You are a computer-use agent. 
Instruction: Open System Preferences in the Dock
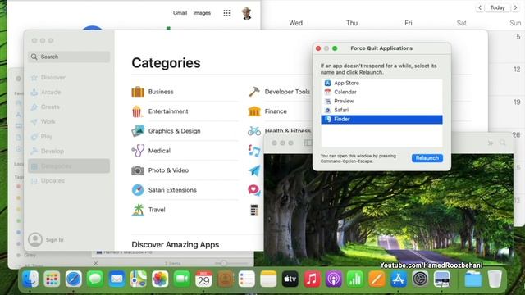[420, 279]
